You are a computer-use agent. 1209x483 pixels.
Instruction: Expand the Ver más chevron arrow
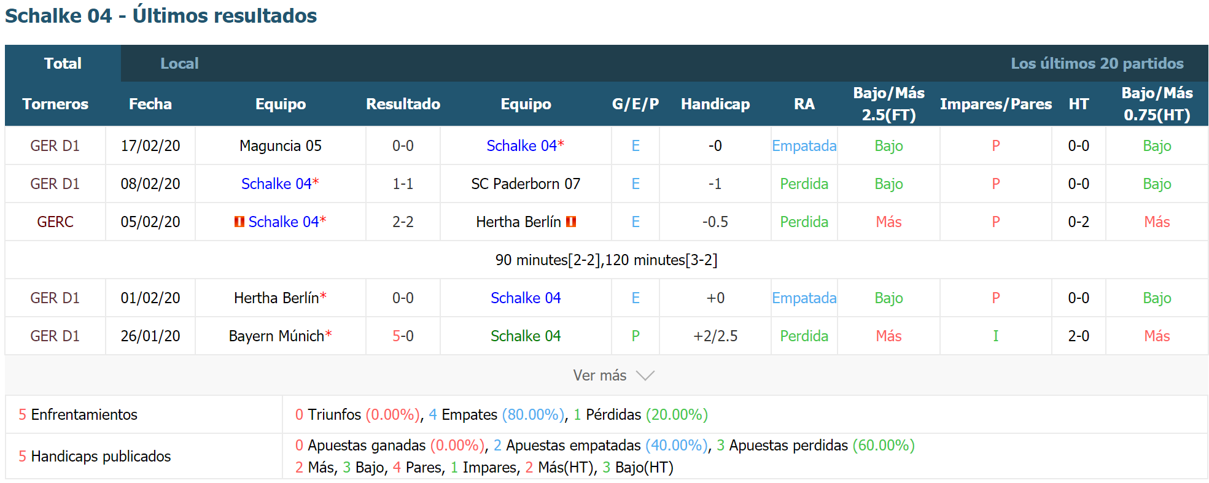tap(645, 376)
